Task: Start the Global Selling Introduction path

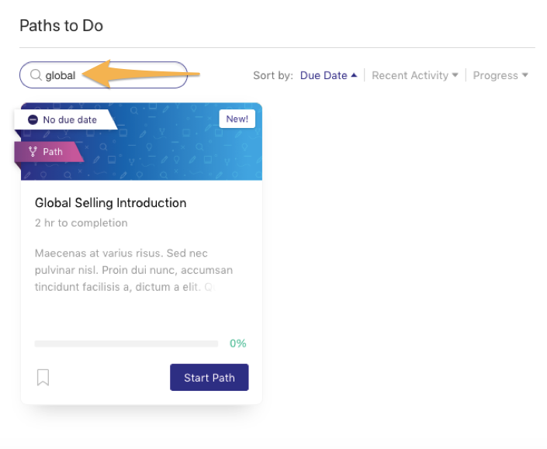Action: 209,378
